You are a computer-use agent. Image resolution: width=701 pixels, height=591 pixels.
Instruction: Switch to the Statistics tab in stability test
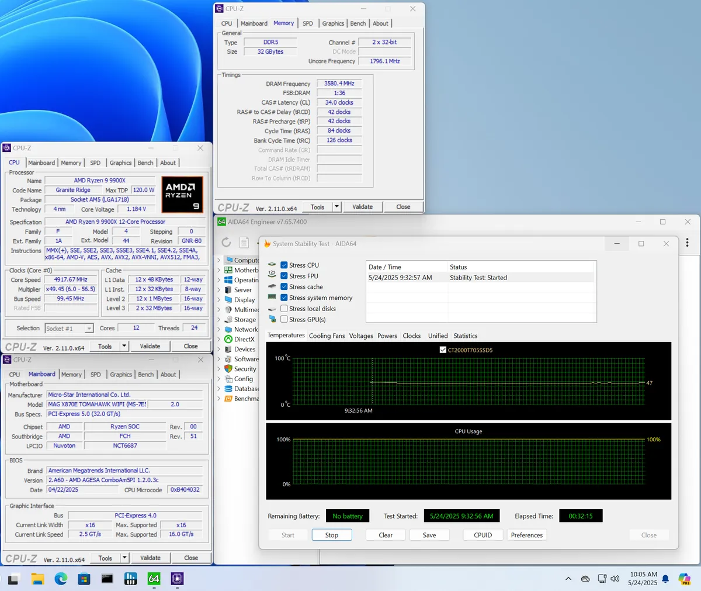[465, 336]
